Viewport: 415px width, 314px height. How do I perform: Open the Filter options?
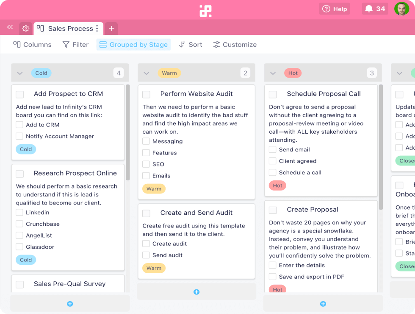click(75, 45)
